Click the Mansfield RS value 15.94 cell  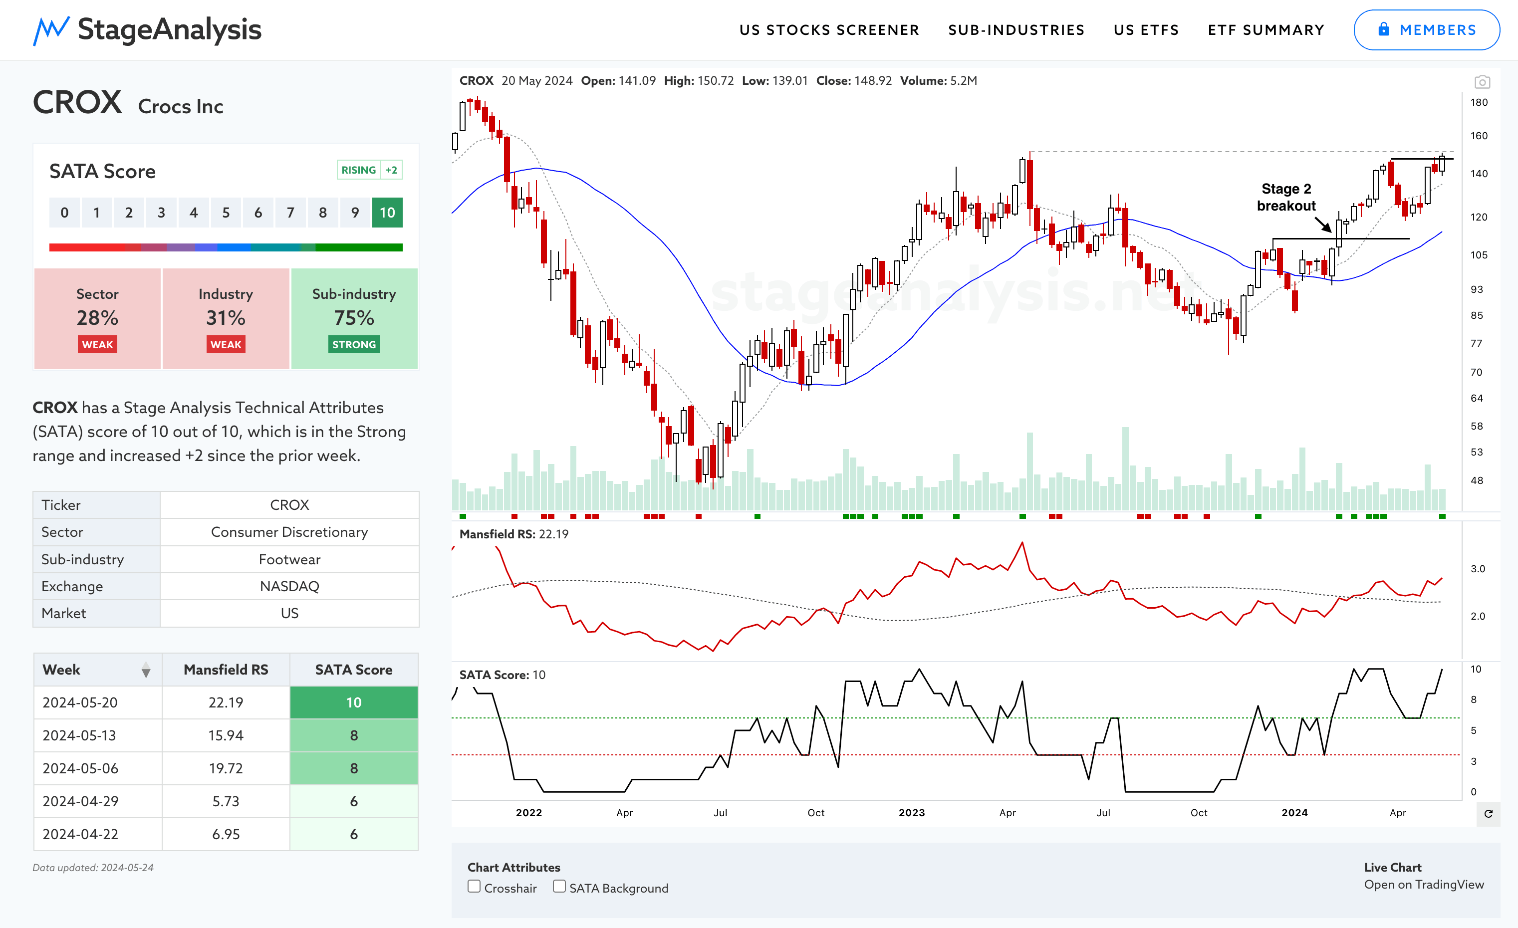click(x=226, y=735)
